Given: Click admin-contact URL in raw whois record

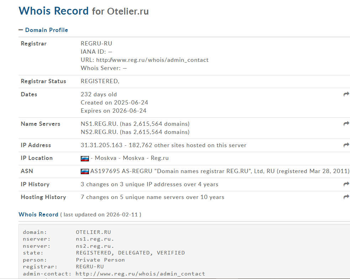Looking at the screenshot, I should pos(140,274).
